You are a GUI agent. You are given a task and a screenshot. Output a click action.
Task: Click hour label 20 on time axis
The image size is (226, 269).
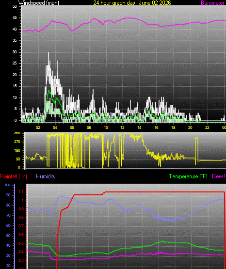pyautogui.click(x=190, y=127)
